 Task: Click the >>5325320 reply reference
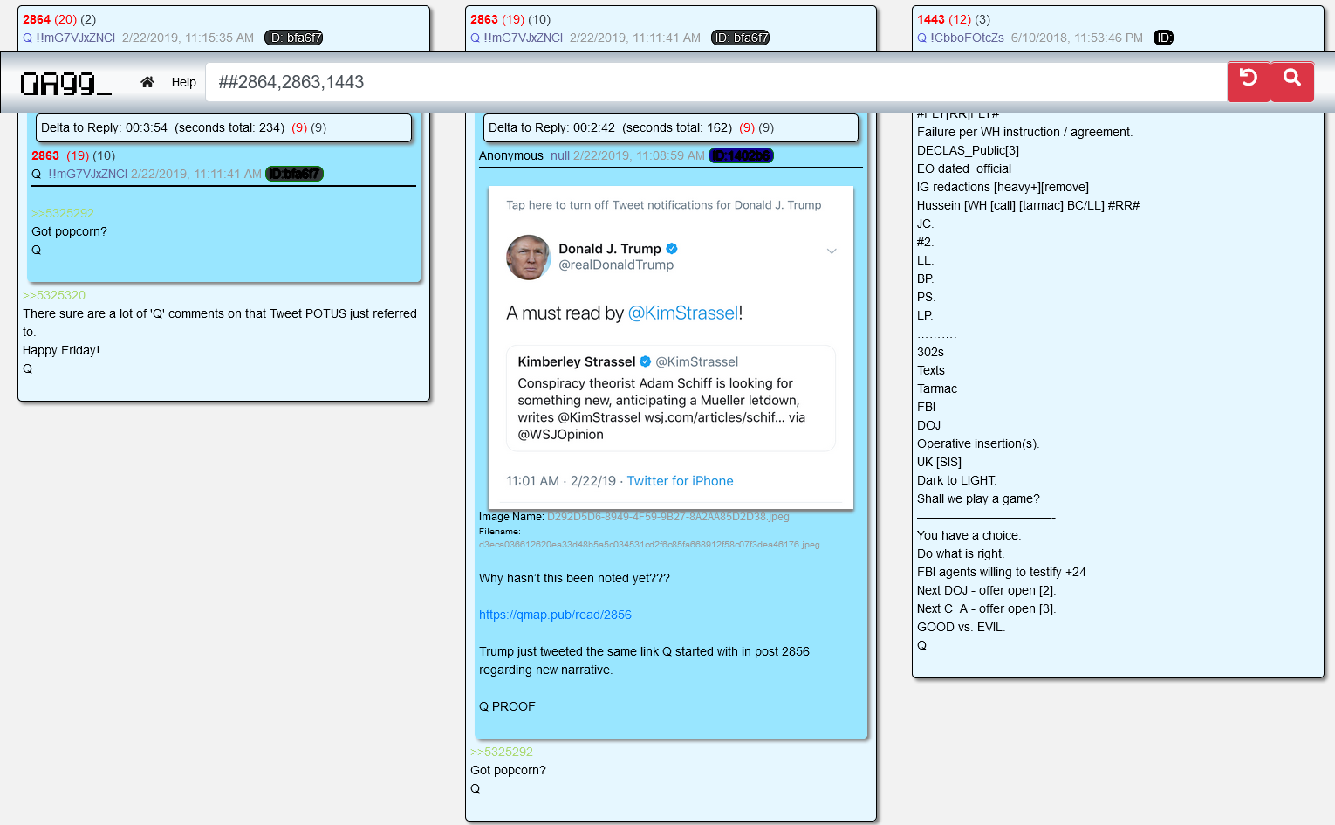[54, 295]
